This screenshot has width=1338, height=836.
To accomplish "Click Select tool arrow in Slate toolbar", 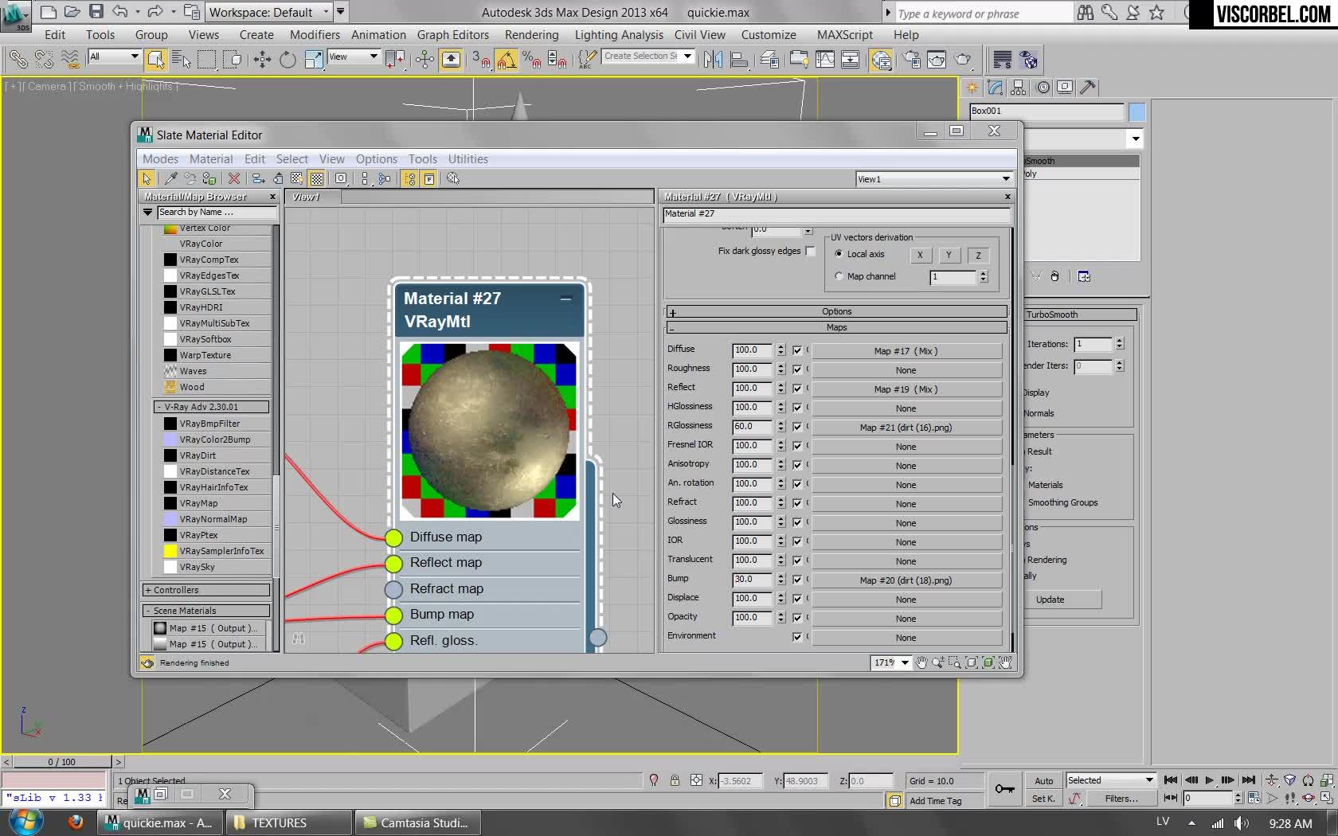I will point(147,179).
